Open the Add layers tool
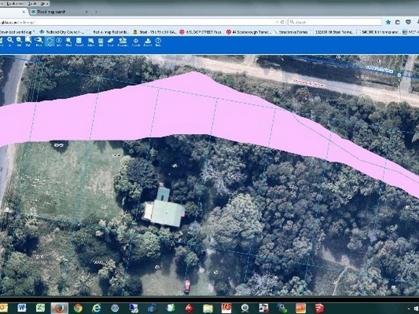419x314 pixels. pos(101,42)
